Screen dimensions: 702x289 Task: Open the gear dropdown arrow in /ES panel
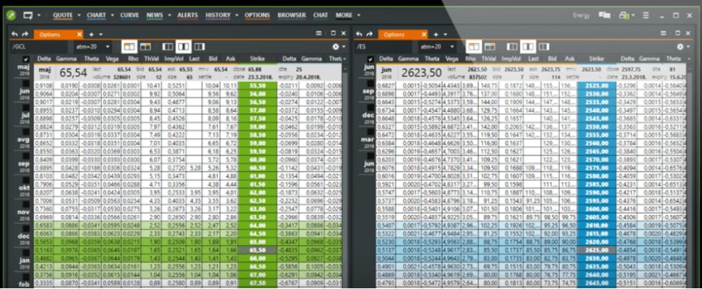[689, 47]
